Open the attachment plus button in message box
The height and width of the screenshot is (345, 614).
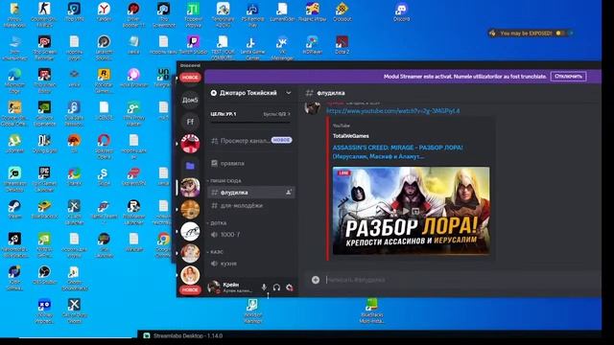(316, 280)
